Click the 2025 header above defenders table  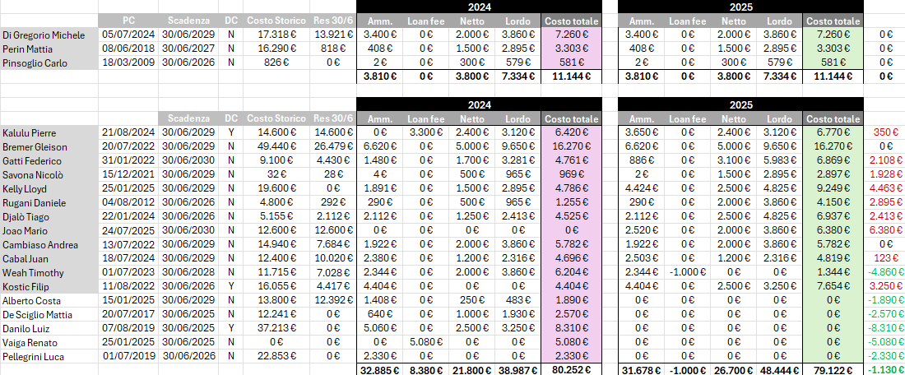[740, 105]
